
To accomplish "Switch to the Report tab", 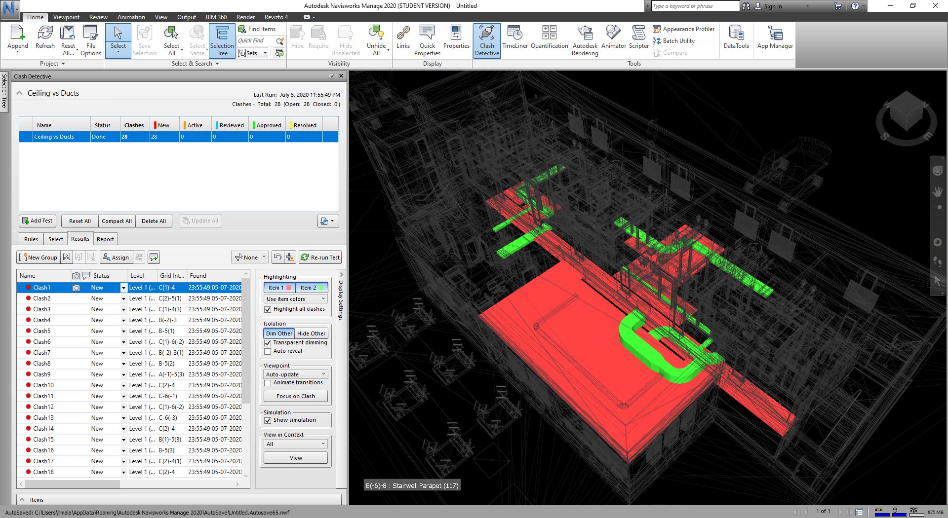I will tap(105, 239).
